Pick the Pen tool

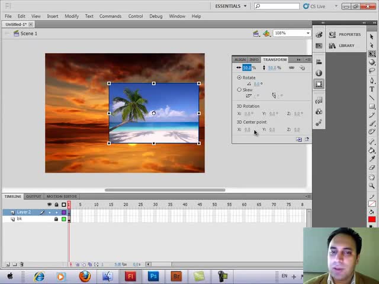(372, 80)
